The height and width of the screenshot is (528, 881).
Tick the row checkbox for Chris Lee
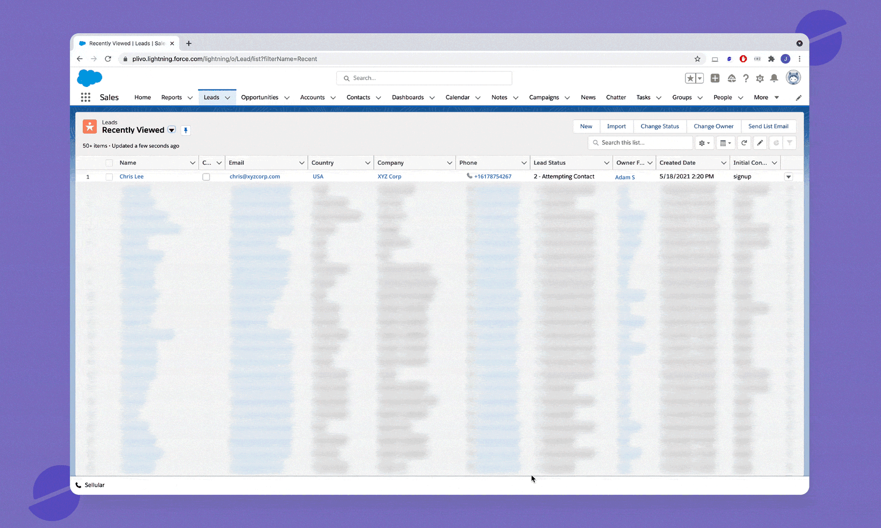(x=109, y=177)
